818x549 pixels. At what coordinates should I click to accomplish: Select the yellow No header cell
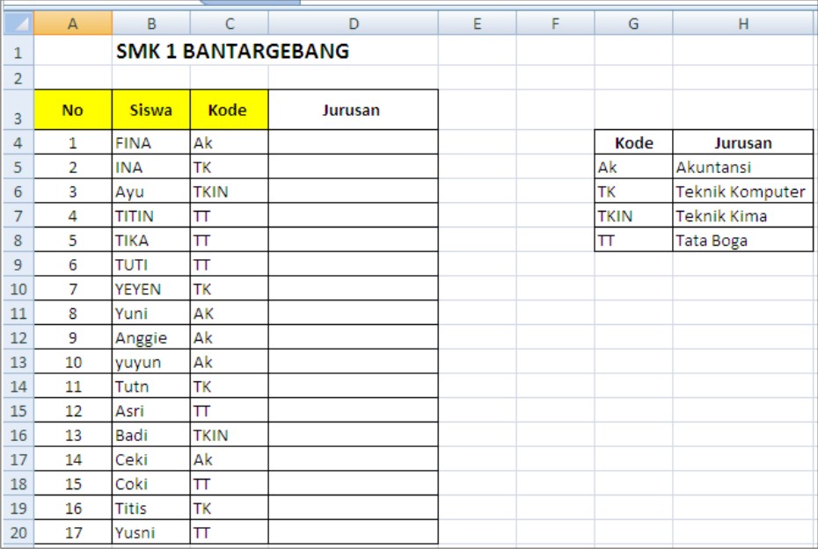[73, 111]
